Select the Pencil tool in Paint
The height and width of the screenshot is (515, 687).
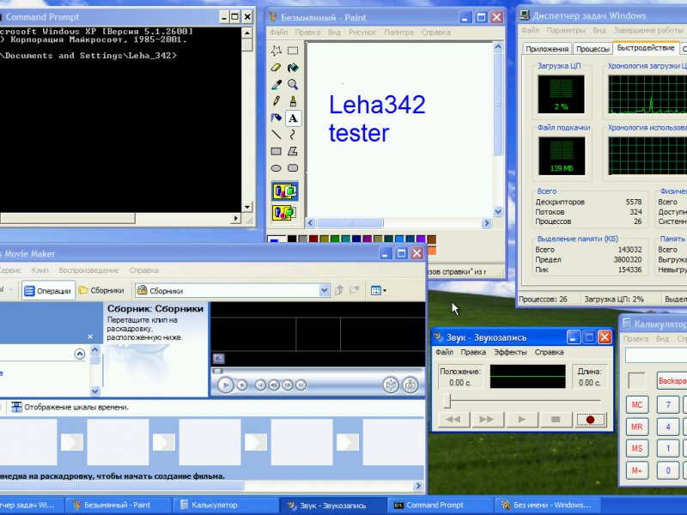pyautogui.click(x=276, y=101)
